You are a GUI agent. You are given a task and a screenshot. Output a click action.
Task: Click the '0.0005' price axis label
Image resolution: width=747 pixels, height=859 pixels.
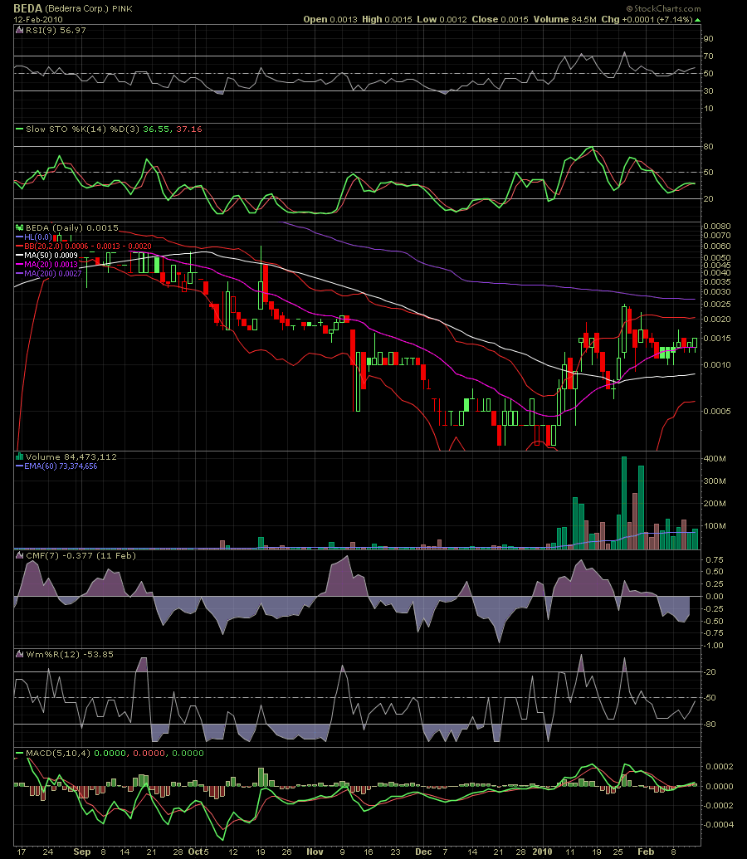click(717, 412)
